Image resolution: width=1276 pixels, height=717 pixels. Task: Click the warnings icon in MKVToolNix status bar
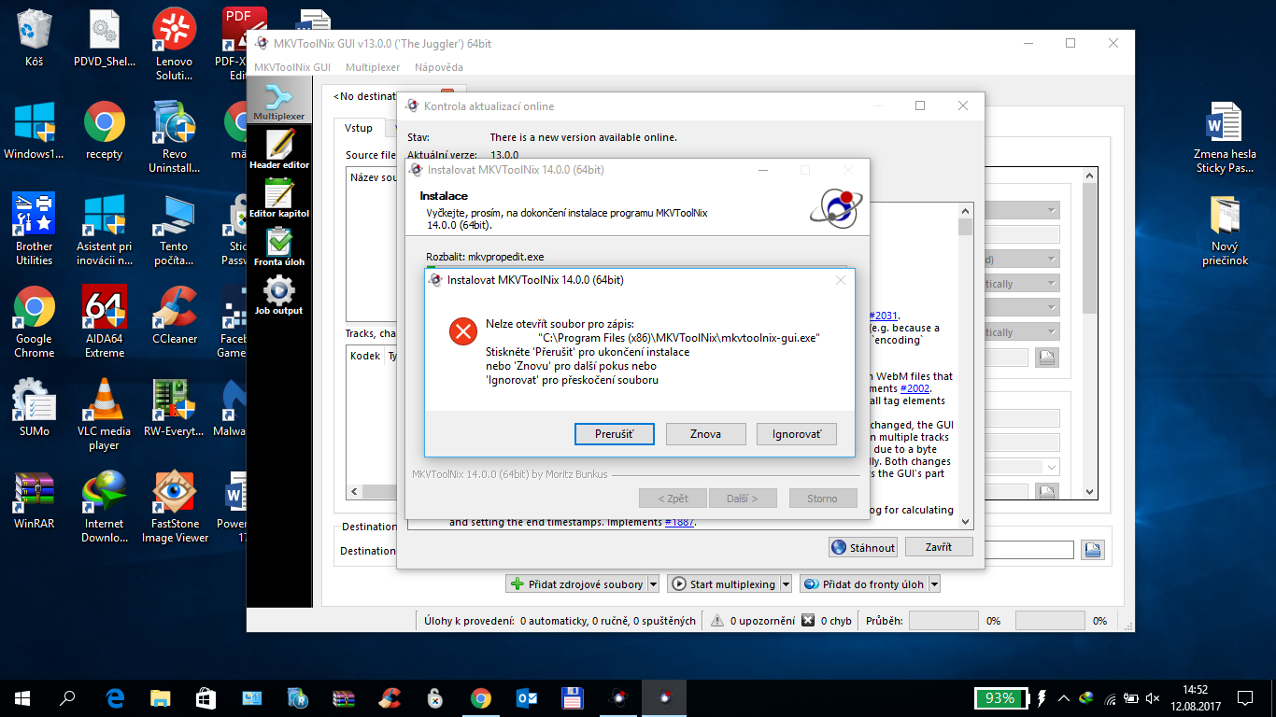point(717,621)
